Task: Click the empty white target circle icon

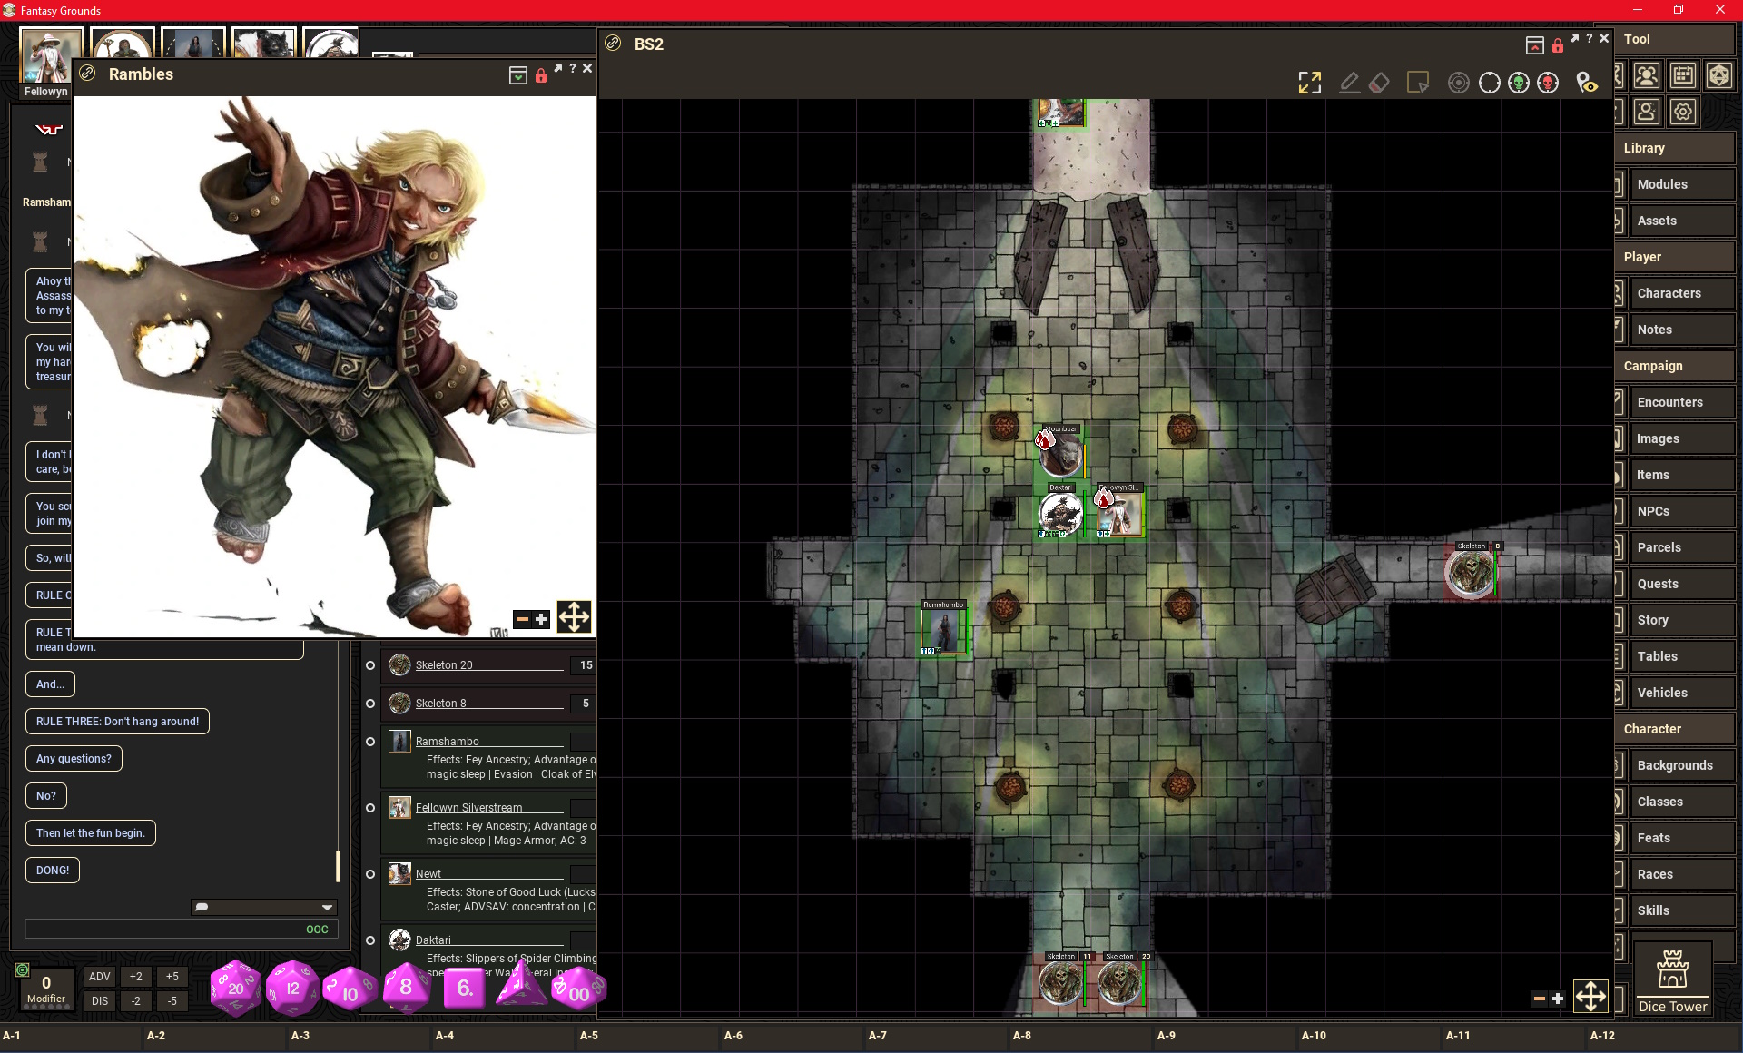Action: 1489,83
